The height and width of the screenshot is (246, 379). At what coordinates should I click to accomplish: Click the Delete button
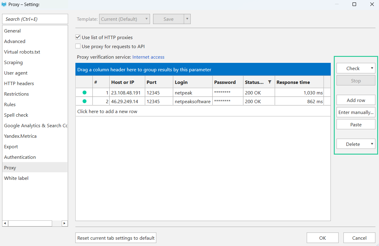point(353,144)
